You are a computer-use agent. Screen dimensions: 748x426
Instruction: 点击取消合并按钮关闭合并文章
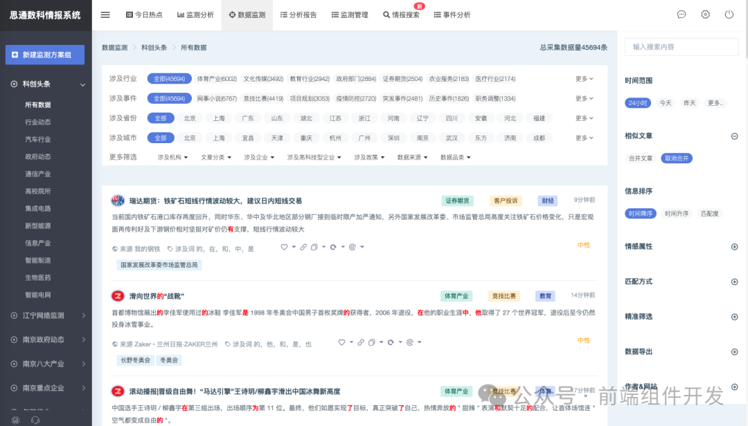pos(679,158)
